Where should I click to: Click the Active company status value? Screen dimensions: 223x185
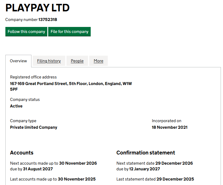pyautogui.click(x=16, y=106)
